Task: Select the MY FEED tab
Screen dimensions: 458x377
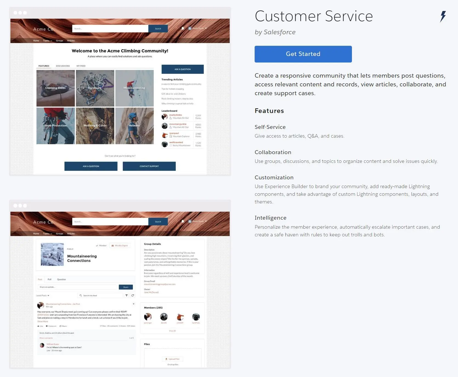Action: (81, 66)
